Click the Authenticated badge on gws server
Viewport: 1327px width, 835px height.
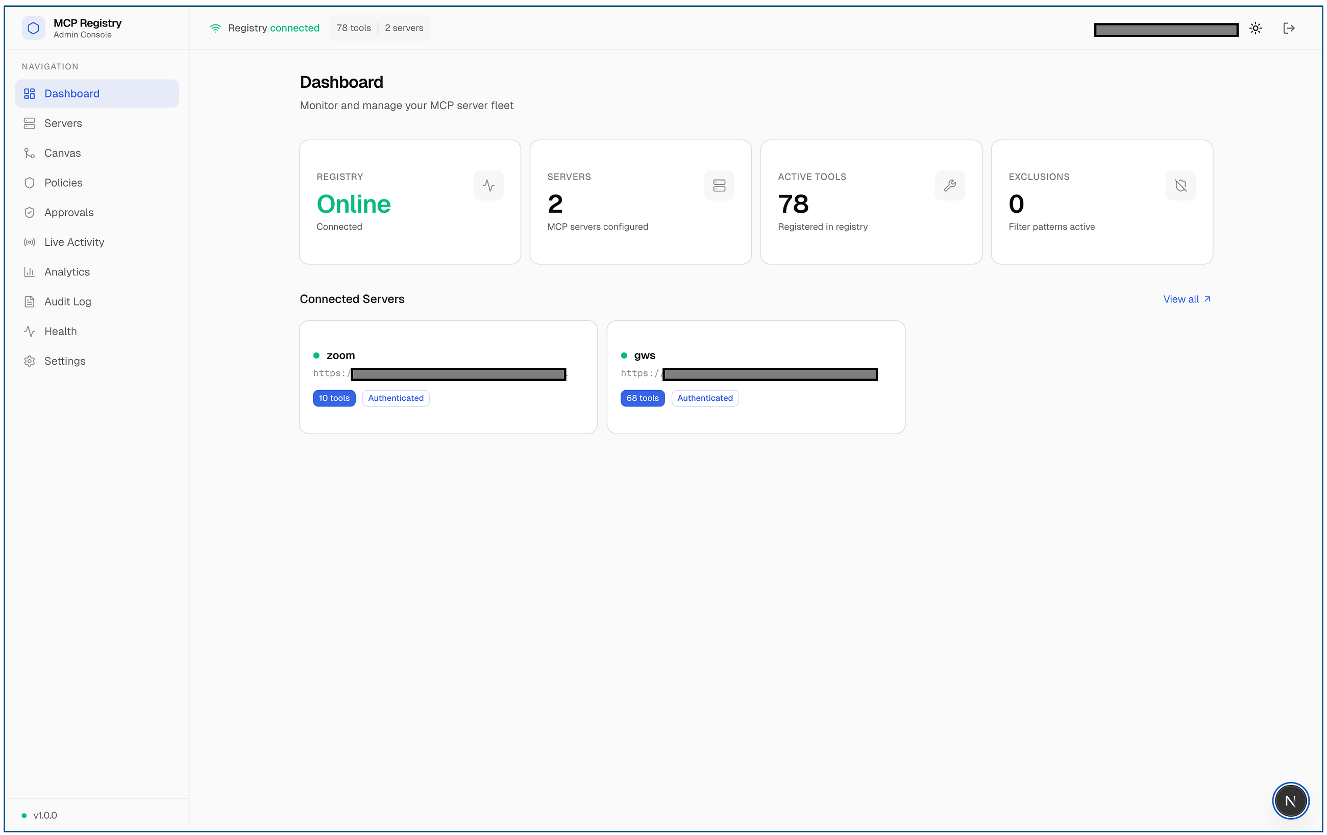click(x=705, y=398)
